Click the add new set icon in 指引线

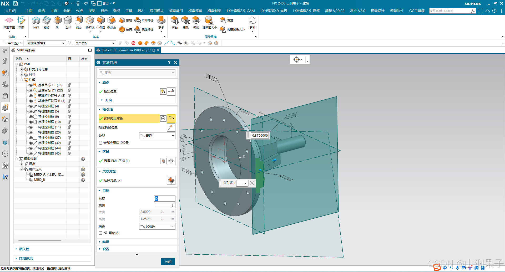[163, 119]
